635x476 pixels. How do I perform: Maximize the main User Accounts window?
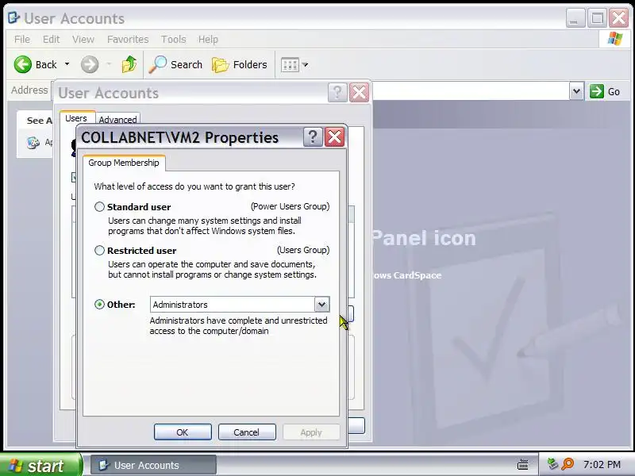598,18
